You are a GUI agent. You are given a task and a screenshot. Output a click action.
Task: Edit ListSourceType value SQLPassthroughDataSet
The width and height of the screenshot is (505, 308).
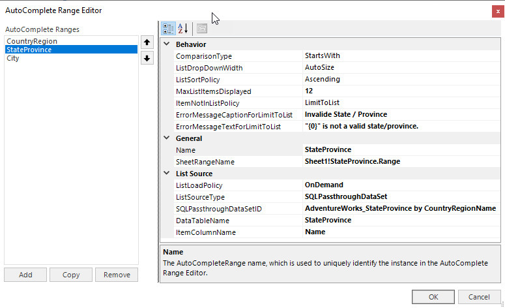401,196
